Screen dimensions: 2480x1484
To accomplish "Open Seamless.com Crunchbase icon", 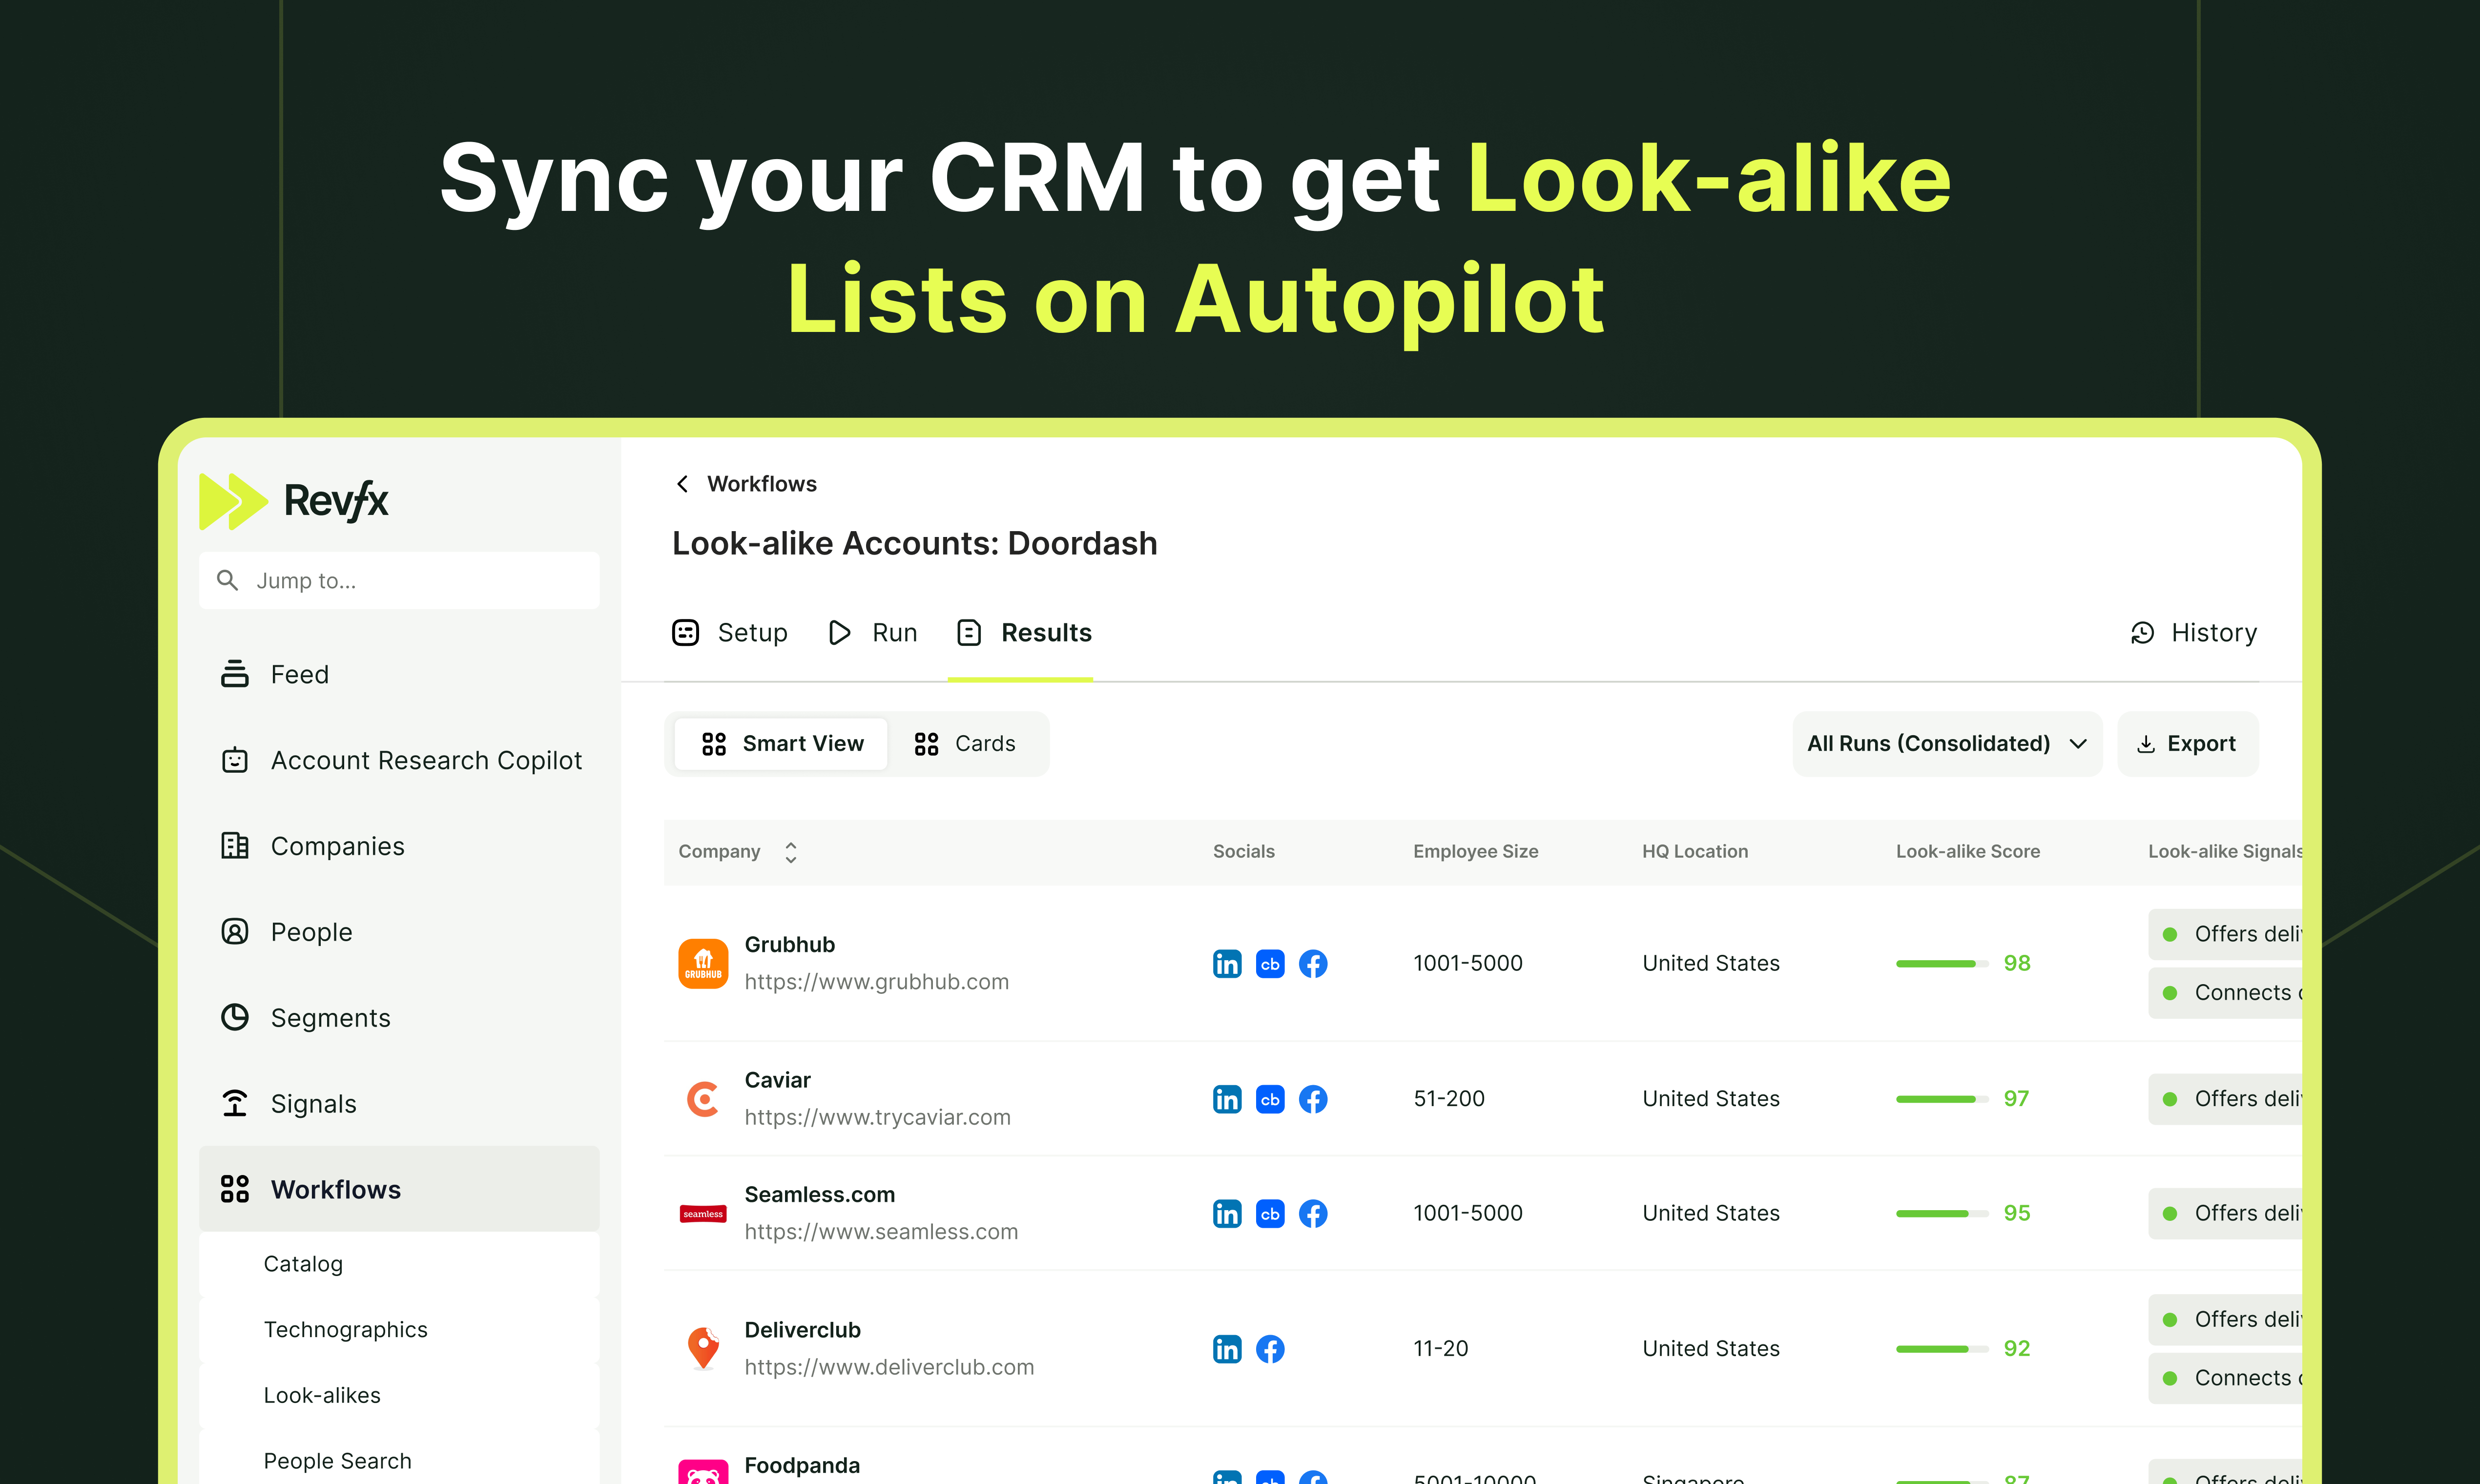I will [x=1270, y=1214].
